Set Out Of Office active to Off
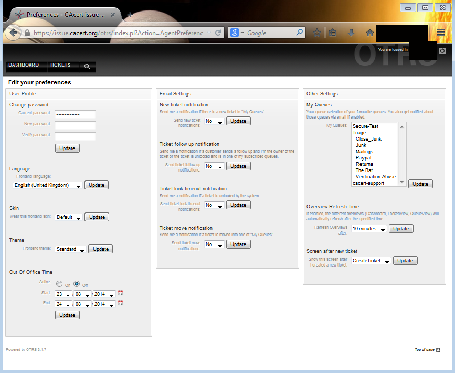Screen dimensions: 455x373 point(77,284)
